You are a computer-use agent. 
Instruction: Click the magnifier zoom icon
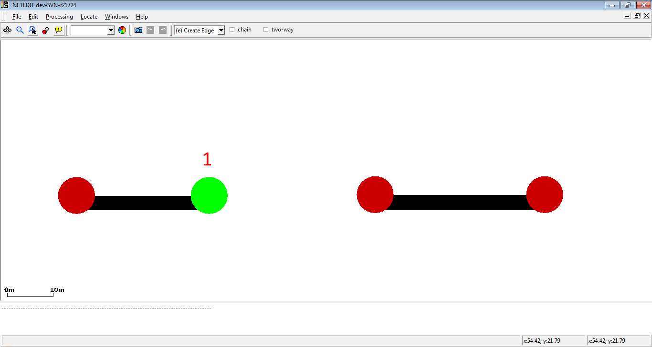pyautogui.click(x=20, y=30)
